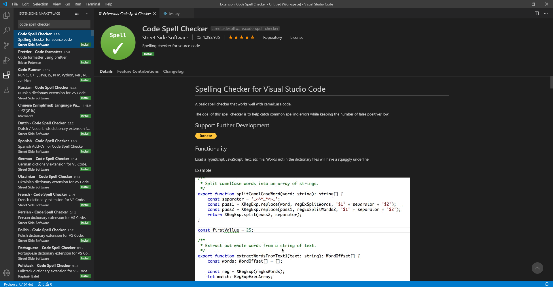Open the Source Control view
Screen dimensions: 553x287
[7, 45]
